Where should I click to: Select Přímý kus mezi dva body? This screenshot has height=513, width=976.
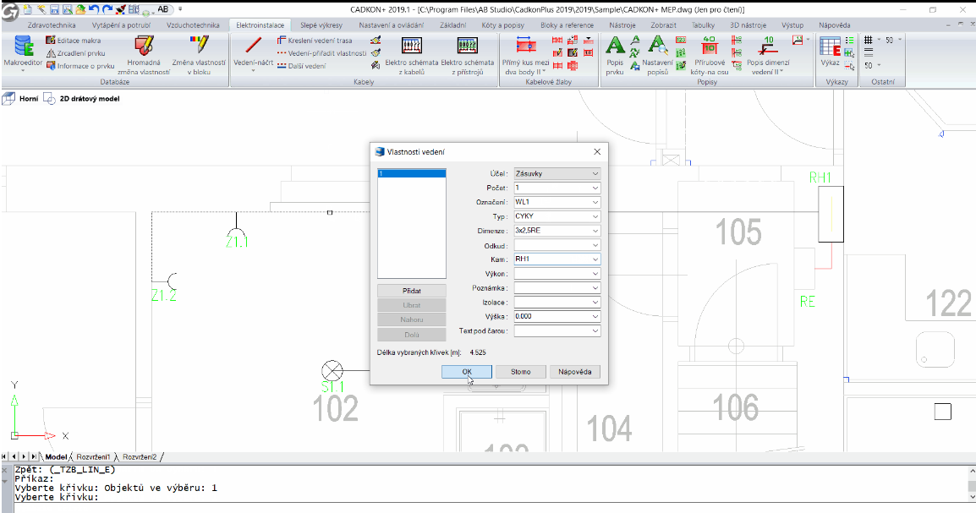[x=525, y=55]
